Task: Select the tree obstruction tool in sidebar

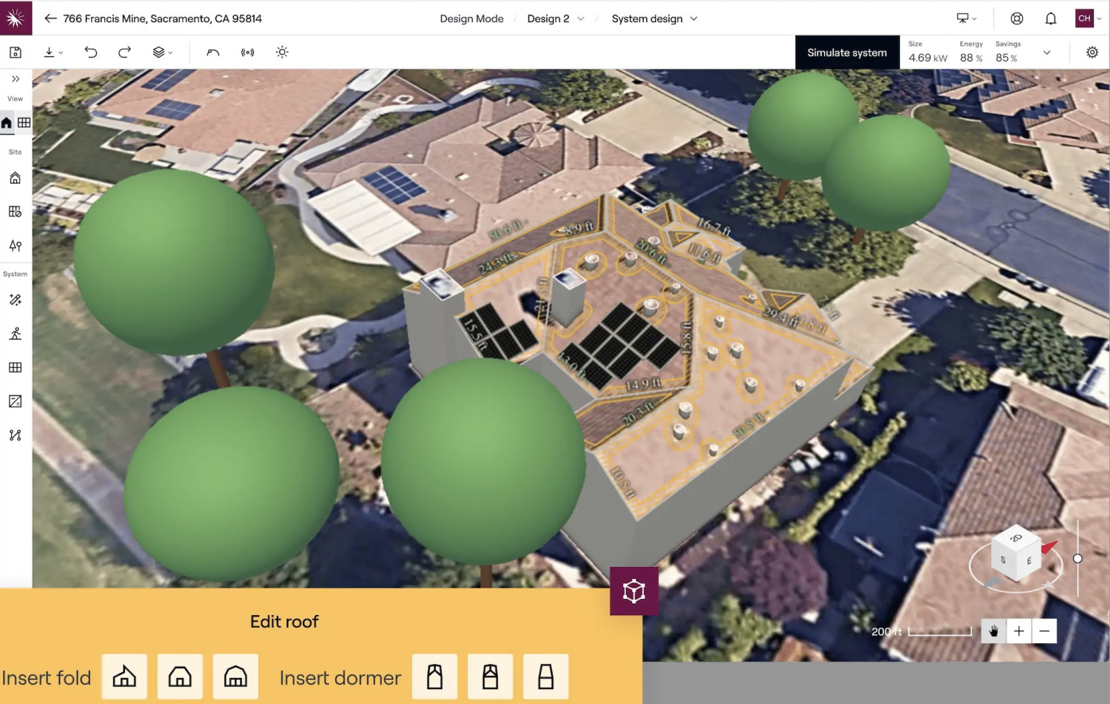Action: tap(15, 246)
